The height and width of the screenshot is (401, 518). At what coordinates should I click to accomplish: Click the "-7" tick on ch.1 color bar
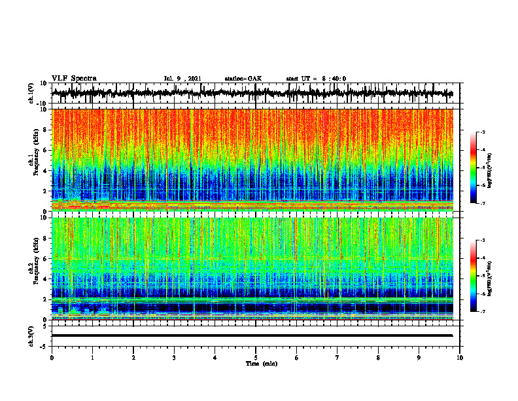point(482,203)
